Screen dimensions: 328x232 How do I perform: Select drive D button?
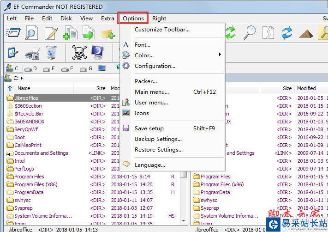point(30,68)
